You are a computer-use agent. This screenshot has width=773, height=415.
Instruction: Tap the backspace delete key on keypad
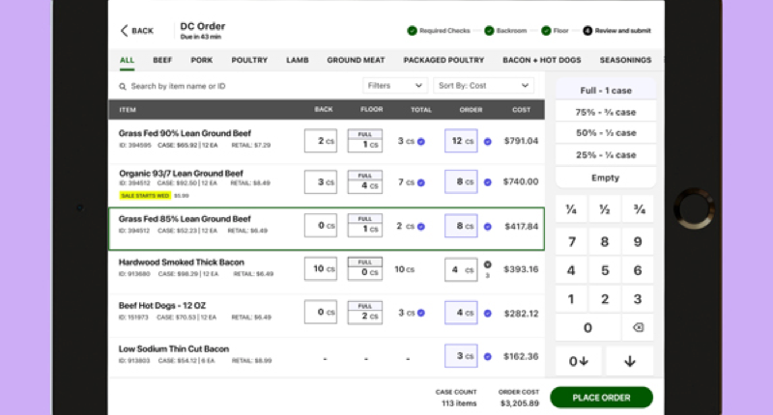638,328
